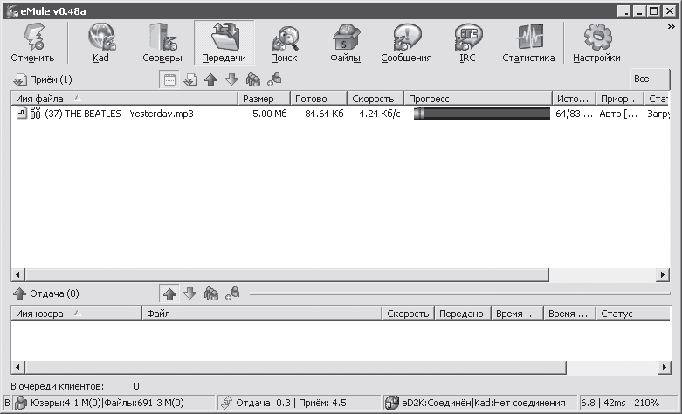
Task: Click the Отдача/Приём transfer rate status icon
Action: point(226,403)
